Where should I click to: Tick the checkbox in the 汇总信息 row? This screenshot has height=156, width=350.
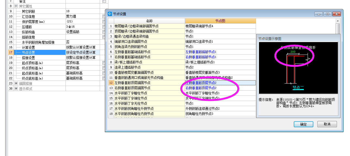(x=104, y=16)
